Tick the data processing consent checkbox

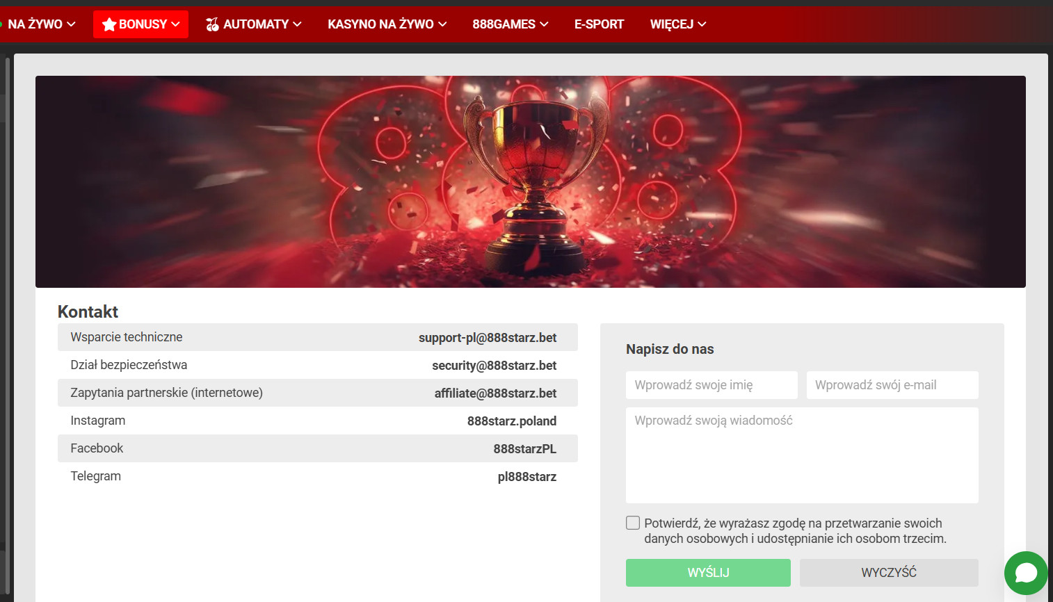click(633, 523)
